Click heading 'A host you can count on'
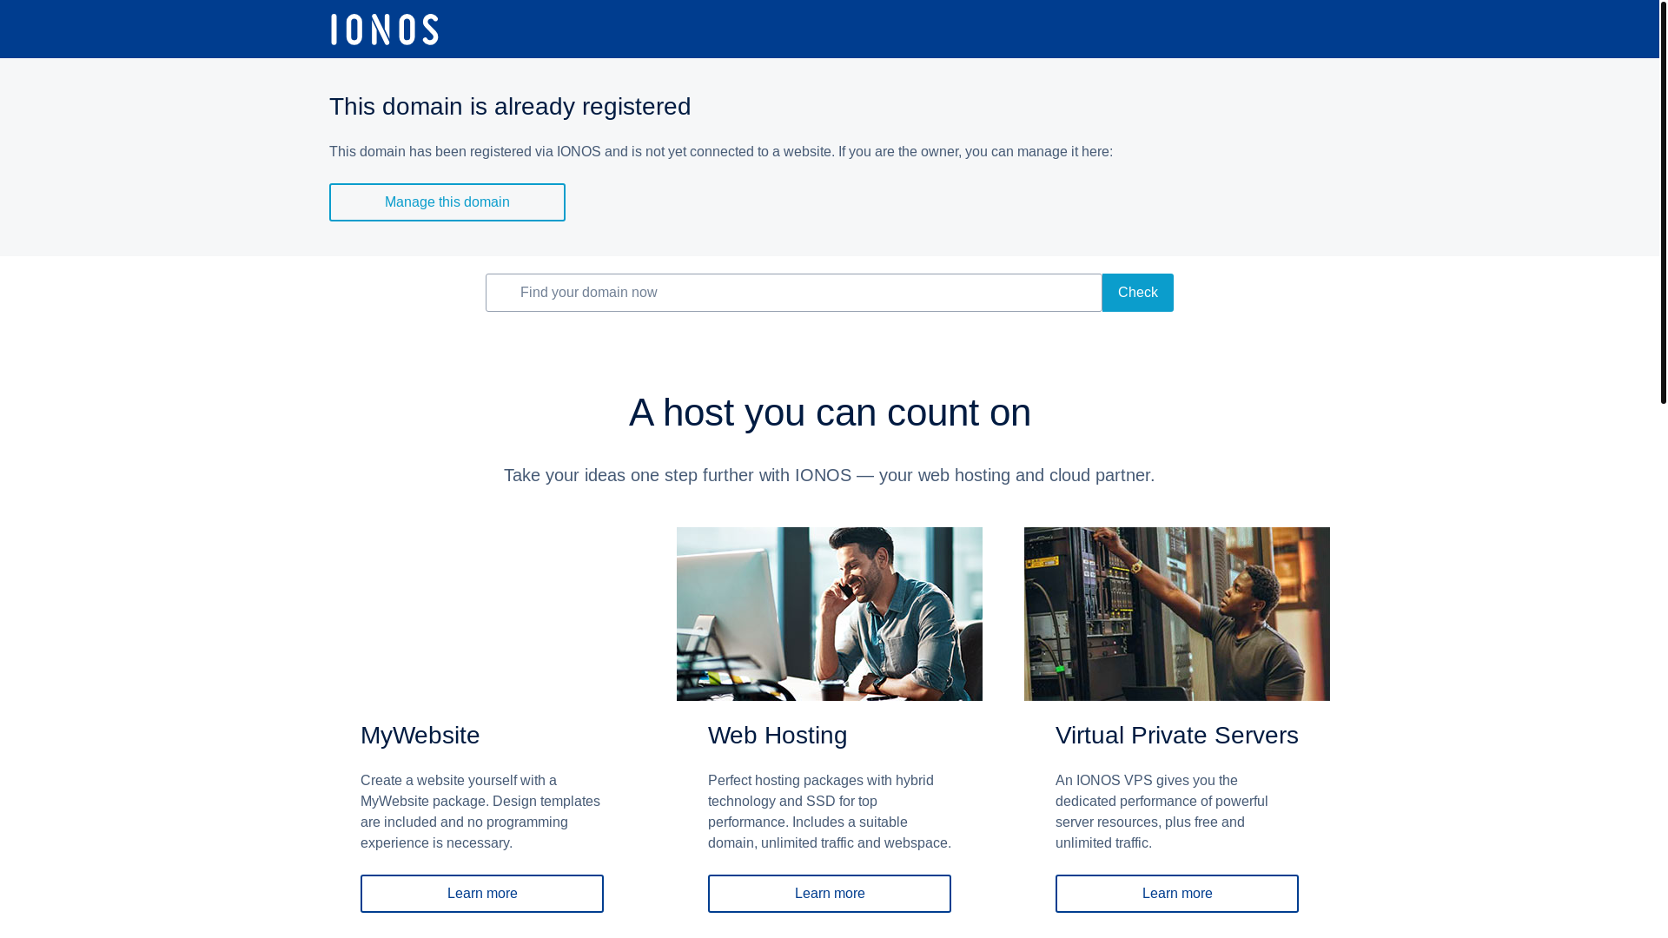This screenshot has width=1668, height=938. 830,413
